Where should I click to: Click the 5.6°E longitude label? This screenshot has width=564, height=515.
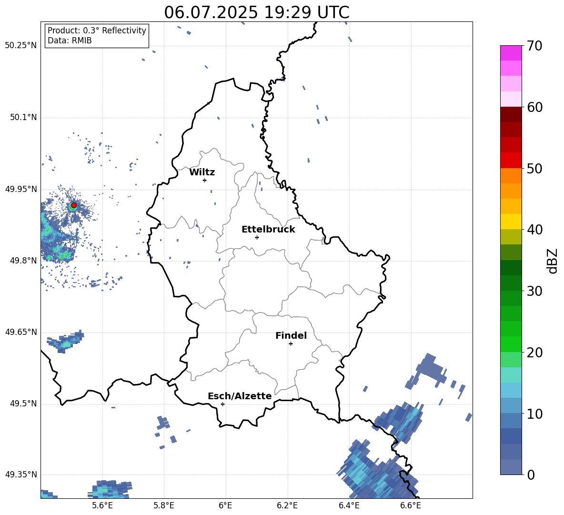point(102,505)
